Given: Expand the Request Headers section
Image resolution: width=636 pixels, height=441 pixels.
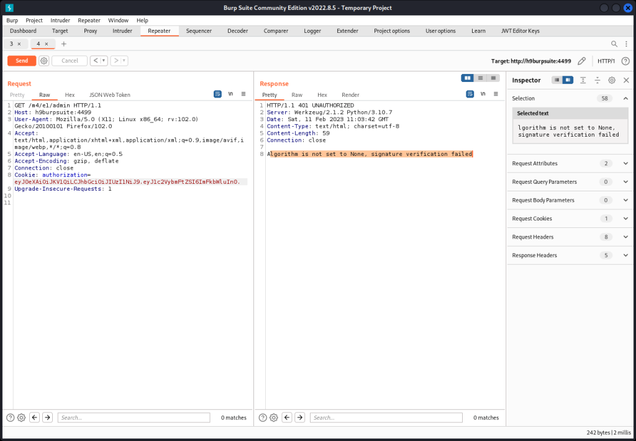Looking at the screenshot, I should 625,237.
